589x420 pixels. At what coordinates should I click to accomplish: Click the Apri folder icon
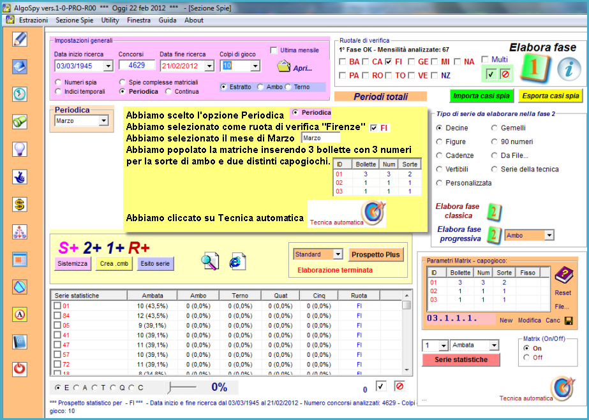[x=283, y=67]
